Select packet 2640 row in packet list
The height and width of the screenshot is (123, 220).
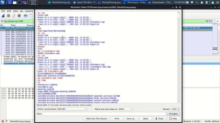tap(17, 43)
